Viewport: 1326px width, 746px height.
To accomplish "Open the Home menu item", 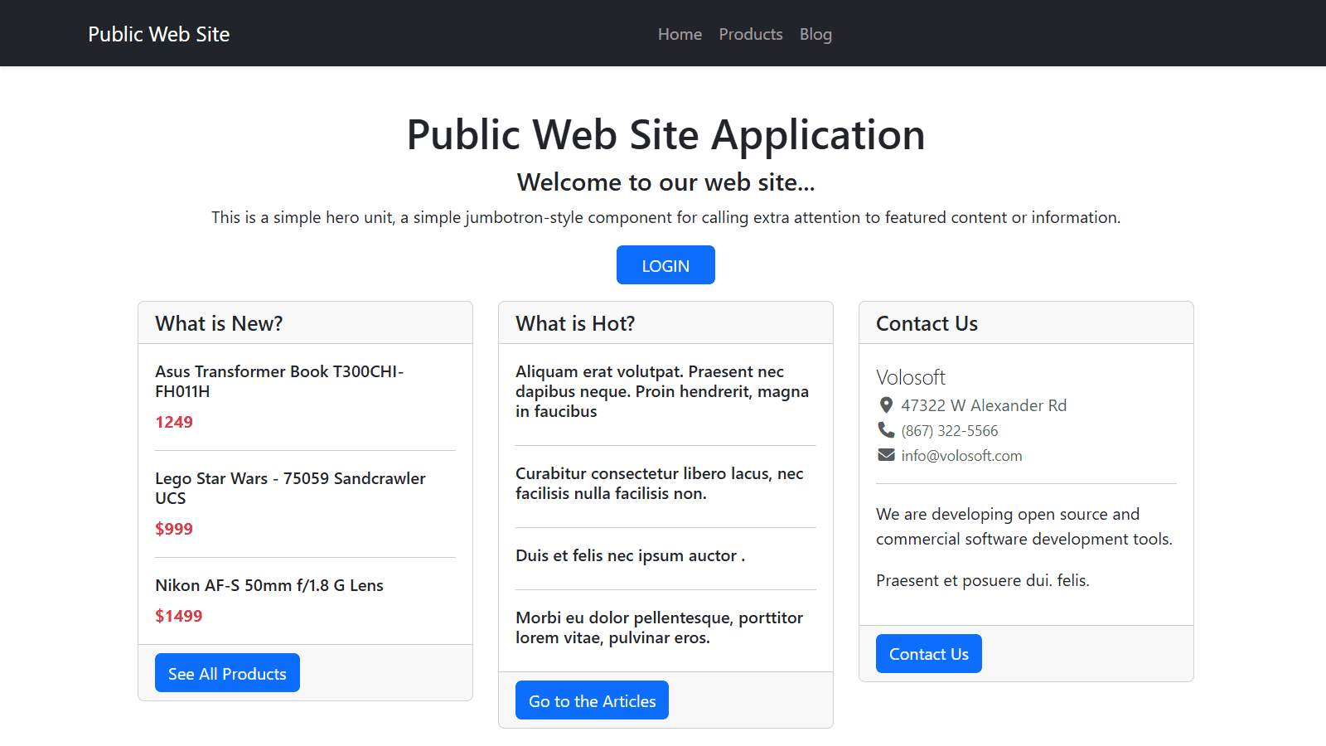I will (x=680, y=34).
